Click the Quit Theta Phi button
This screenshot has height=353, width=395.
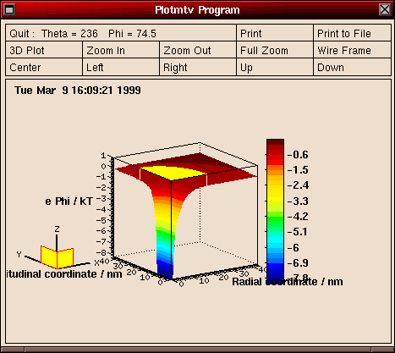point(121,33)
